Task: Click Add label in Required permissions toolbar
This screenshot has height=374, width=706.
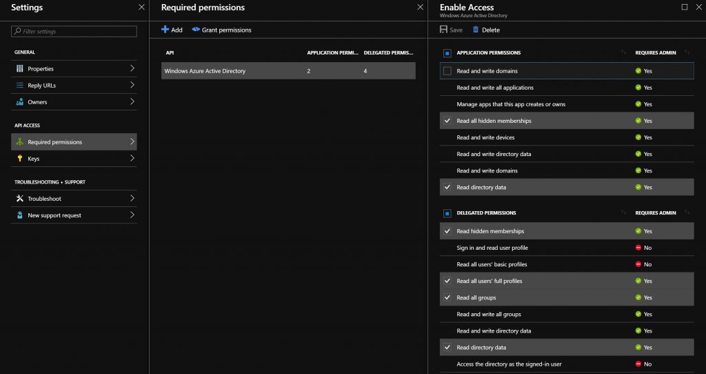Action: click(177, 30)
